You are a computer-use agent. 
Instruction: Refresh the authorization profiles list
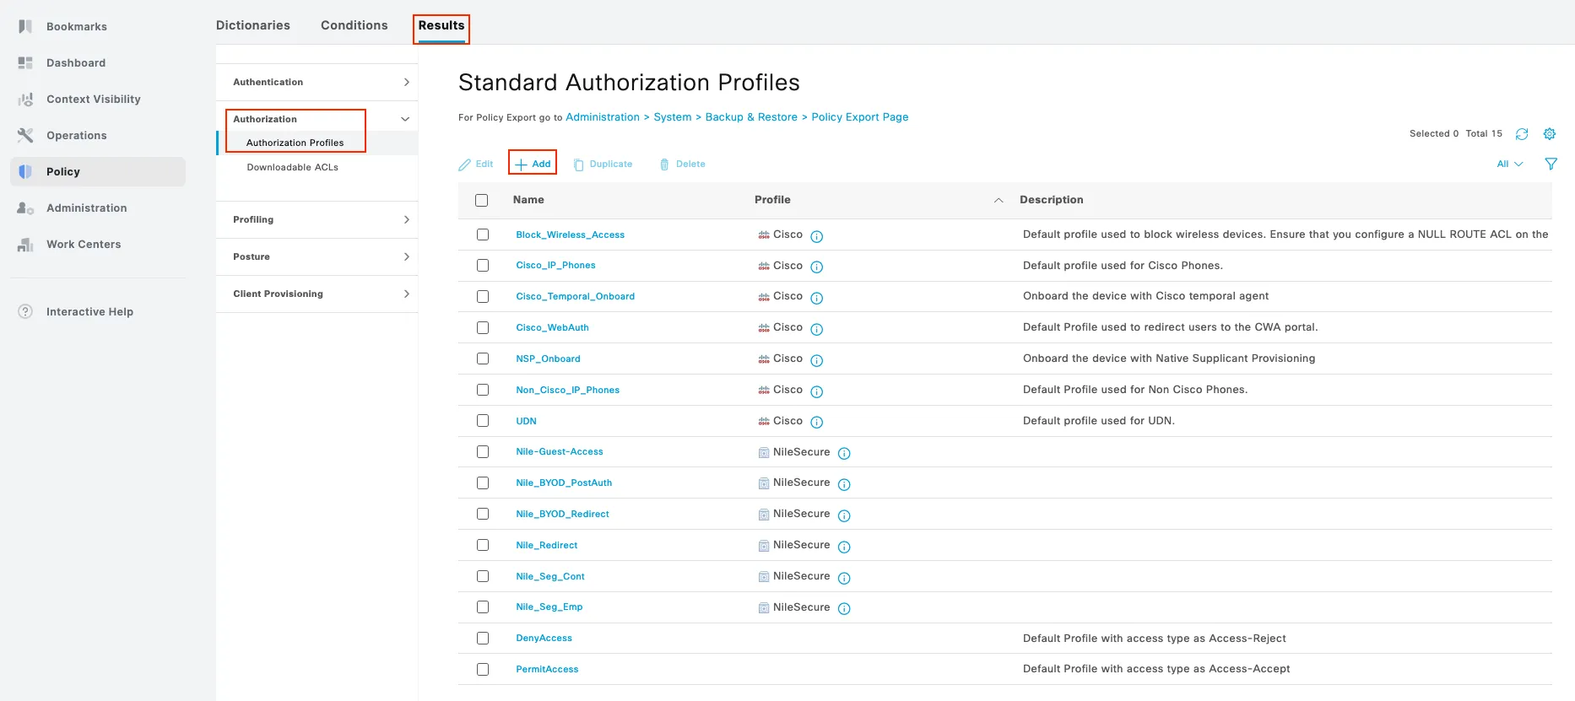pyautogui.click(x=1522, y=134)
